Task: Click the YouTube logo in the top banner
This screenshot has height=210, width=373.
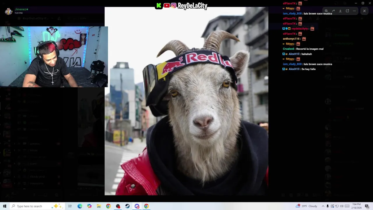Action: point(167,6)
